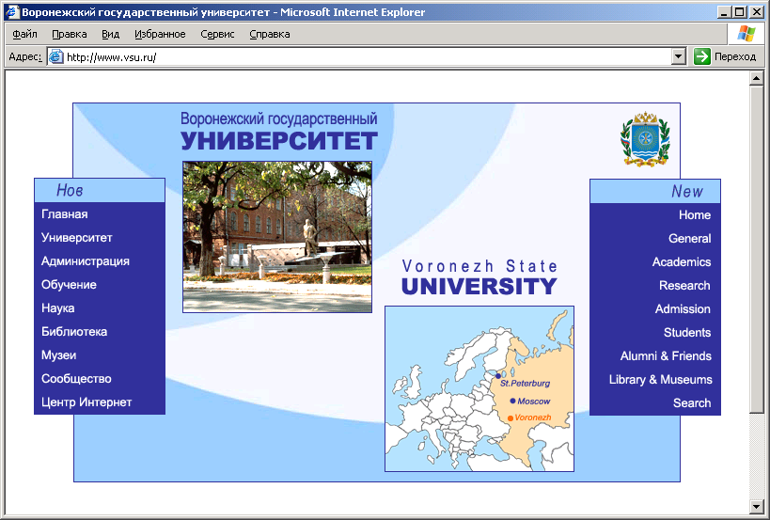Open the Музеи link
The image size is (770, 520).
(58, 355)
